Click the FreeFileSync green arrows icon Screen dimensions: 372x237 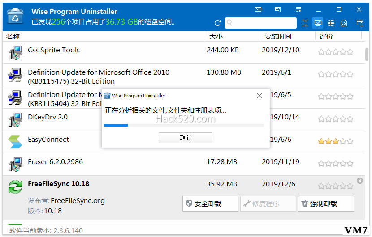[15, 187]
